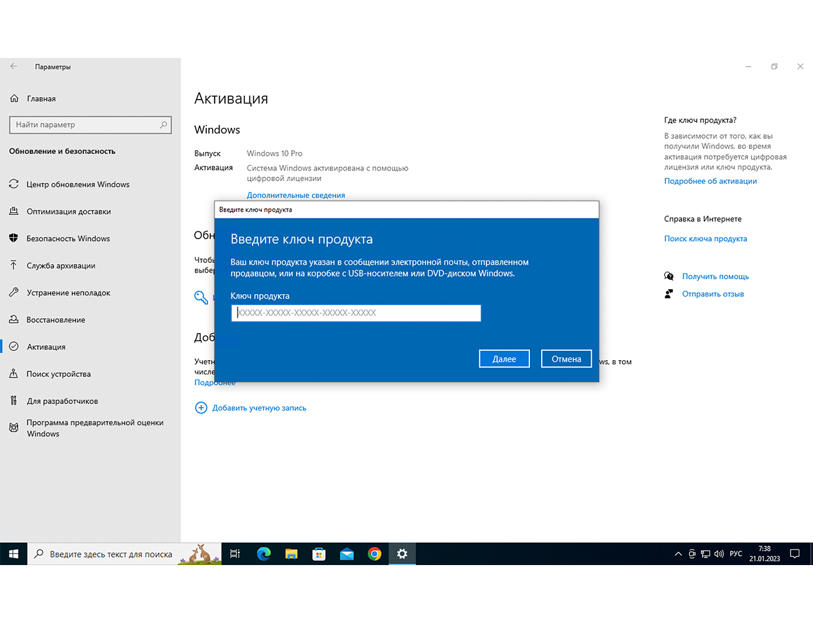Image resolution: width=813 pixels, height=623 pixels.
Task: Open the Поиск ключа продукта link
Action: [x=705, y=239]
